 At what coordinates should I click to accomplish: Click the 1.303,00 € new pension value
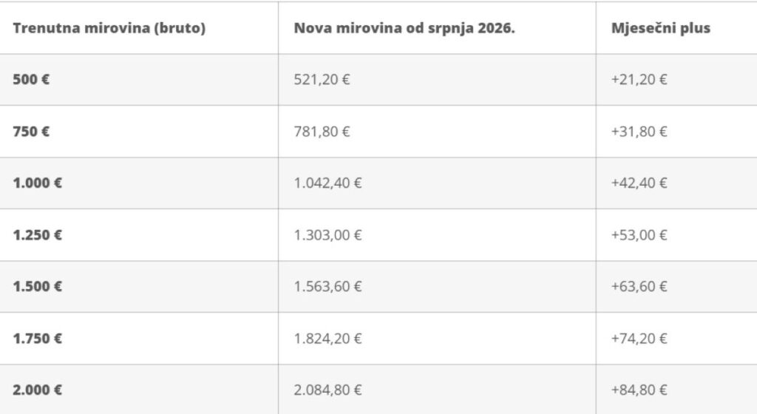[x=327, y=235]
